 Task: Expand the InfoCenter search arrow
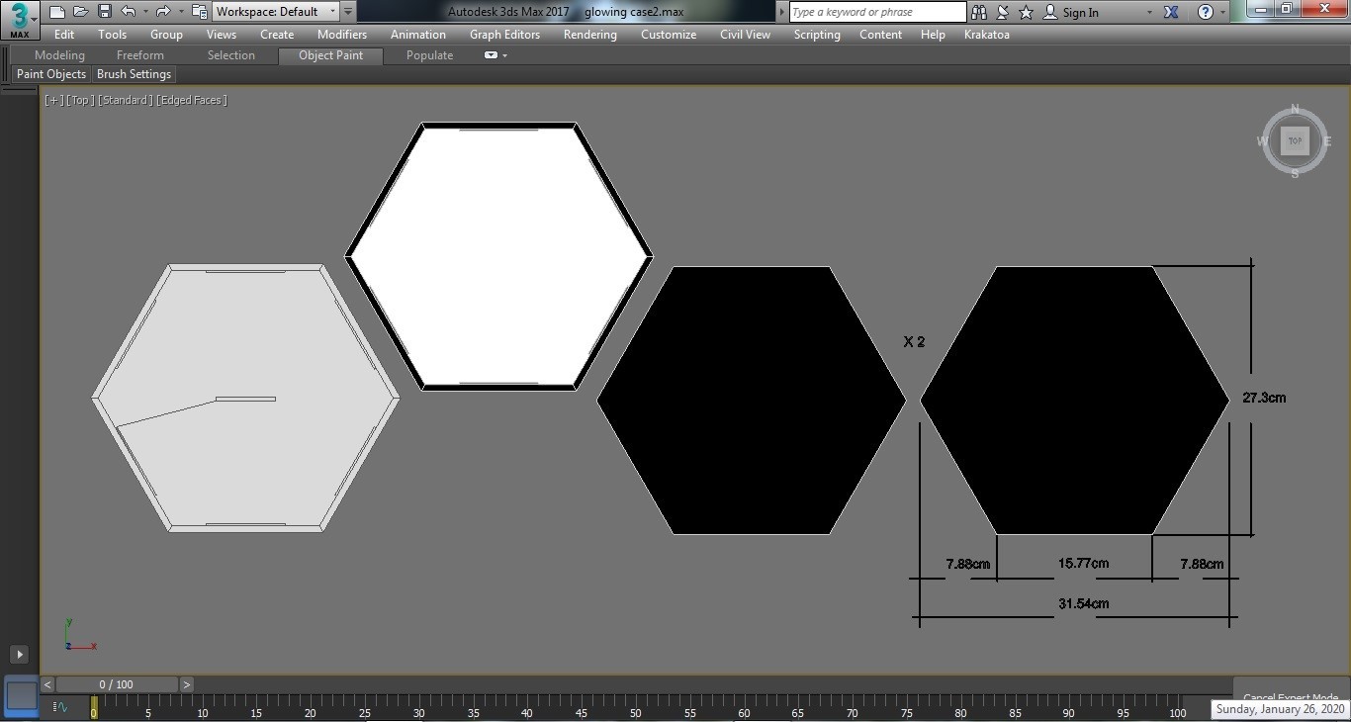coord(782,12)
